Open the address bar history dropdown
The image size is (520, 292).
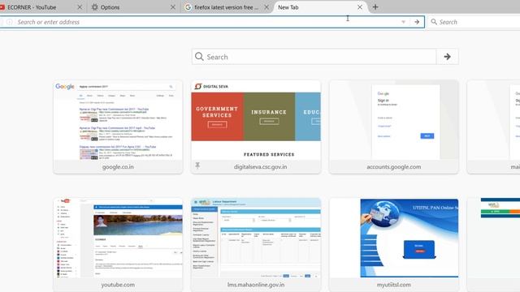coord(403,22)
